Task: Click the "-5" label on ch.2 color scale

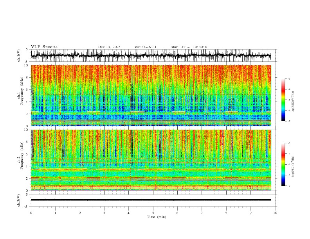Action: tap(288, 164)
